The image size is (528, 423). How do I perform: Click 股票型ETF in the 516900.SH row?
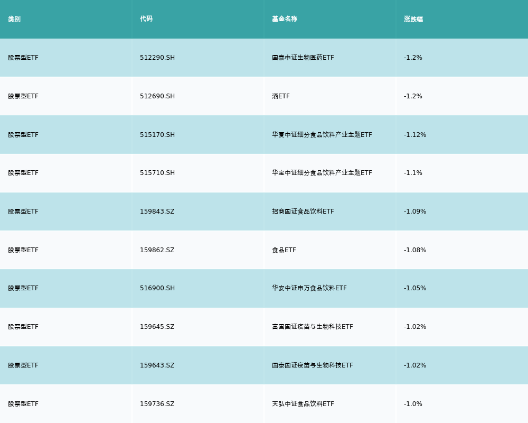click(23, 288)
